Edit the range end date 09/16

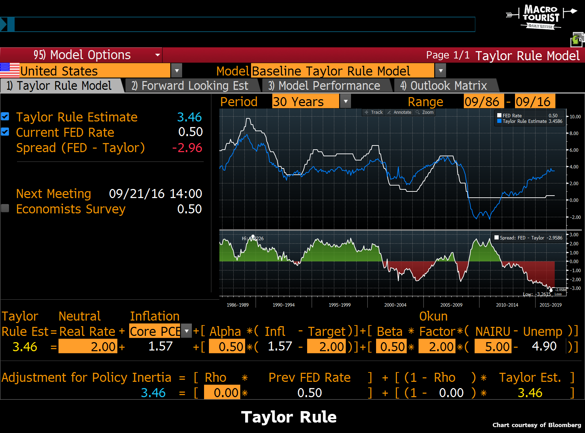(535, 101)
